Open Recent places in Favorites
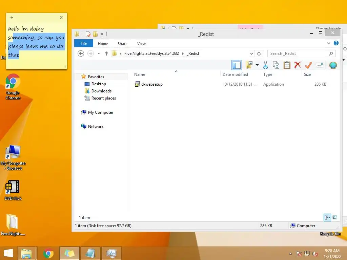 (x=103, y=98)
